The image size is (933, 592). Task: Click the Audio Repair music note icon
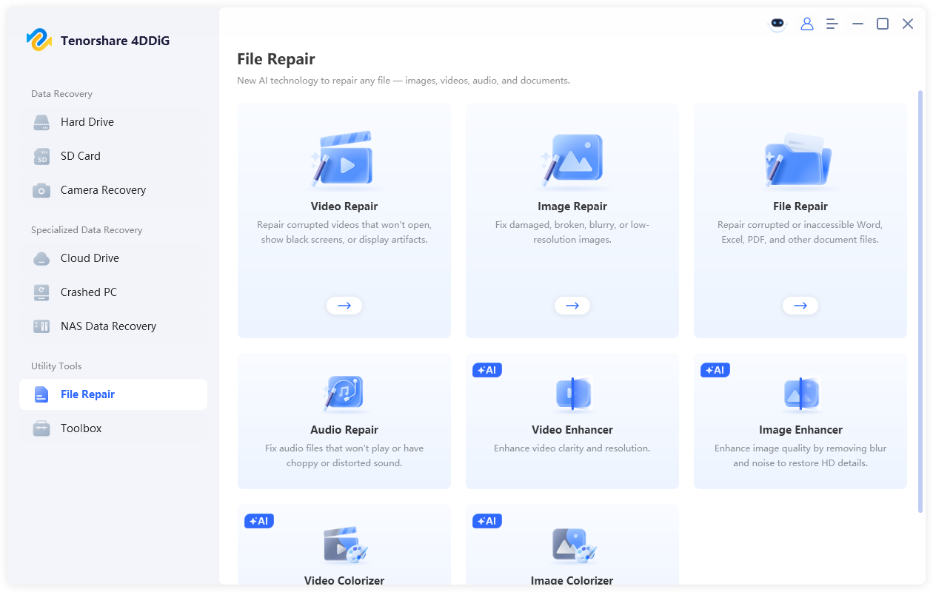[x=344, y=394]
